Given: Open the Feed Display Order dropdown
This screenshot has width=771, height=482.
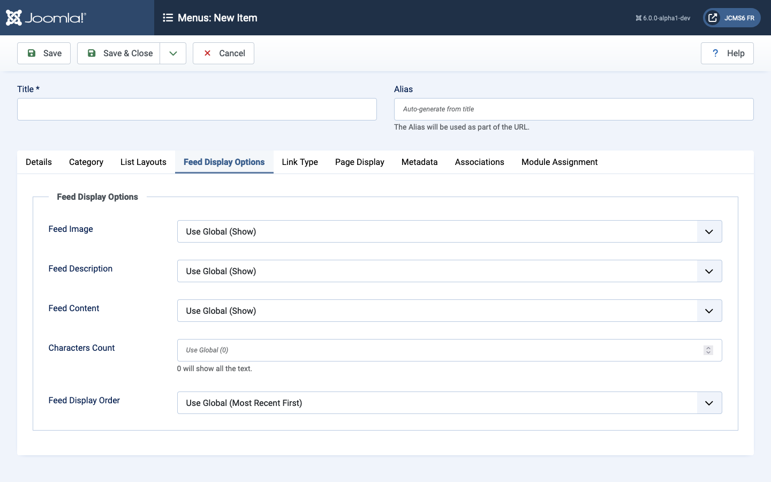Looking at the screenshot, I should coord(709,403).
